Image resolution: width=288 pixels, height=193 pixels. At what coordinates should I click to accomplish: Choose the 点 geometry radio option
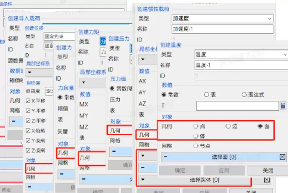196,126
